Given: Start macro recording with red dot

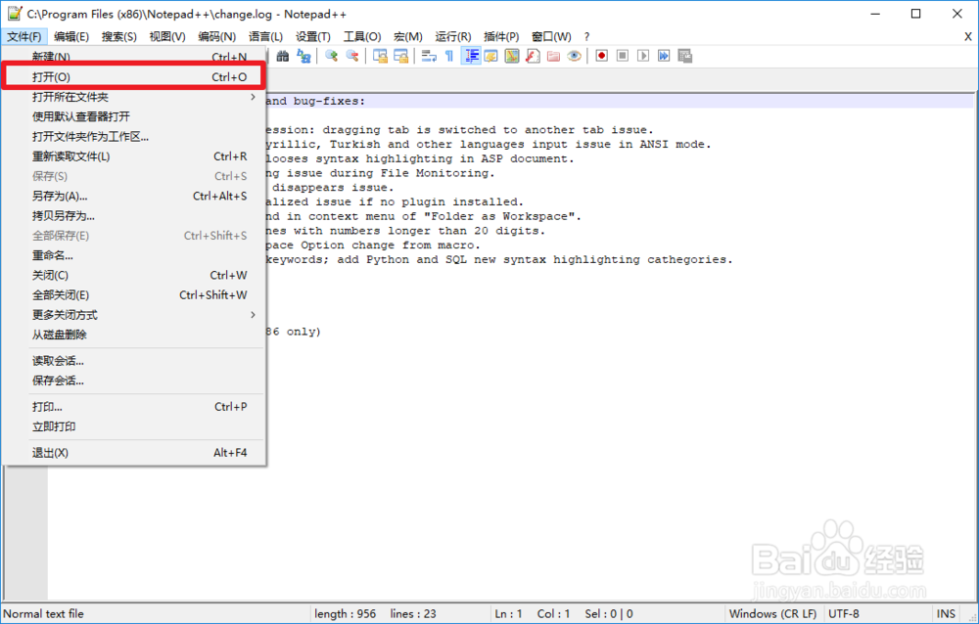Looking at the screenshot, I should pos(601,56).
